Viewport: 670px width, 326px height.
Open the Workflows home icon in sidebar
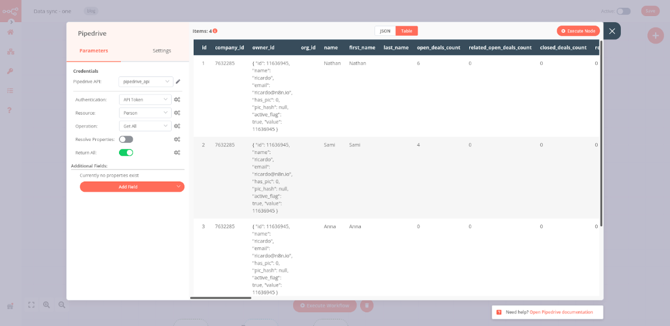coord(10,32)
